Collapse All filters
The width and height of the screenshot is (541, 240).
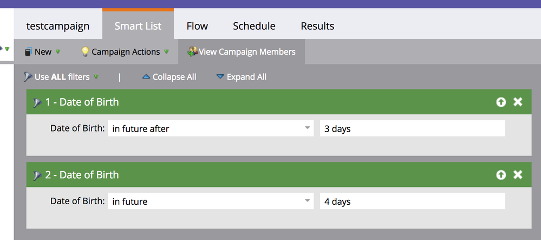tap(170, 77)
